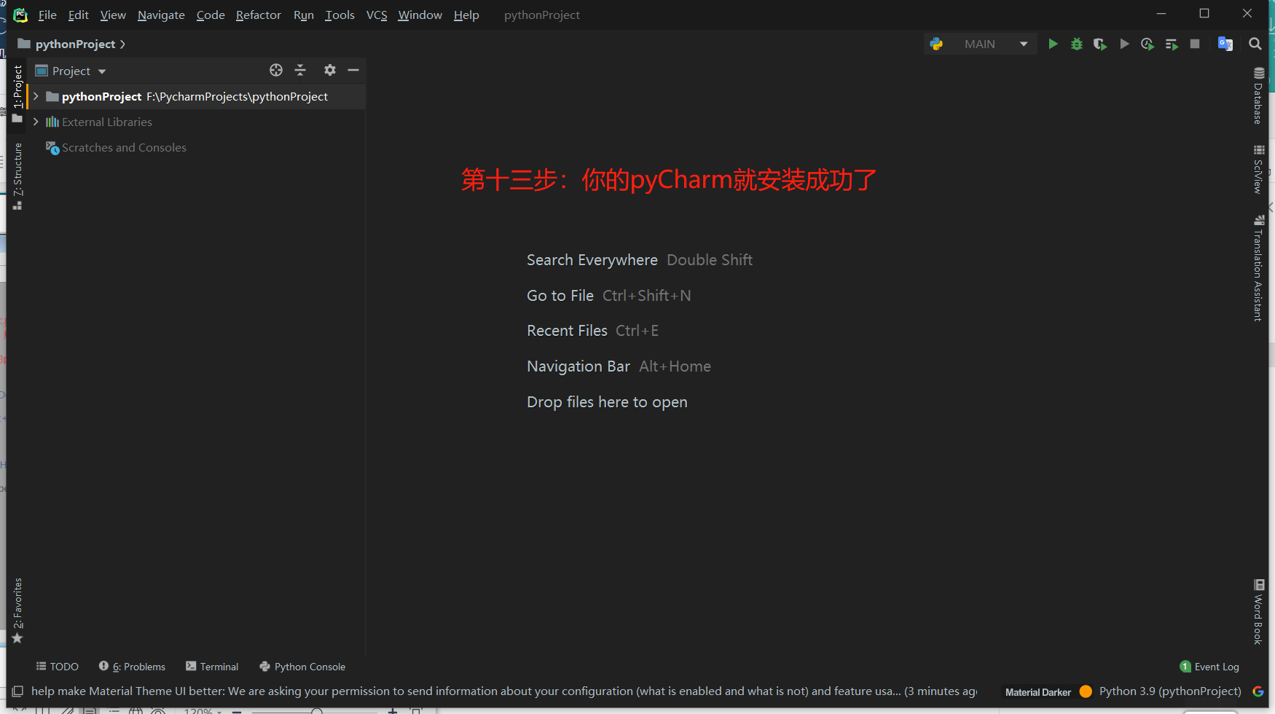Image resolution: width=1275 pixels, height=714 pixels.
Task: Start debugging with the green bug icon
Action: pos(1077,44)
